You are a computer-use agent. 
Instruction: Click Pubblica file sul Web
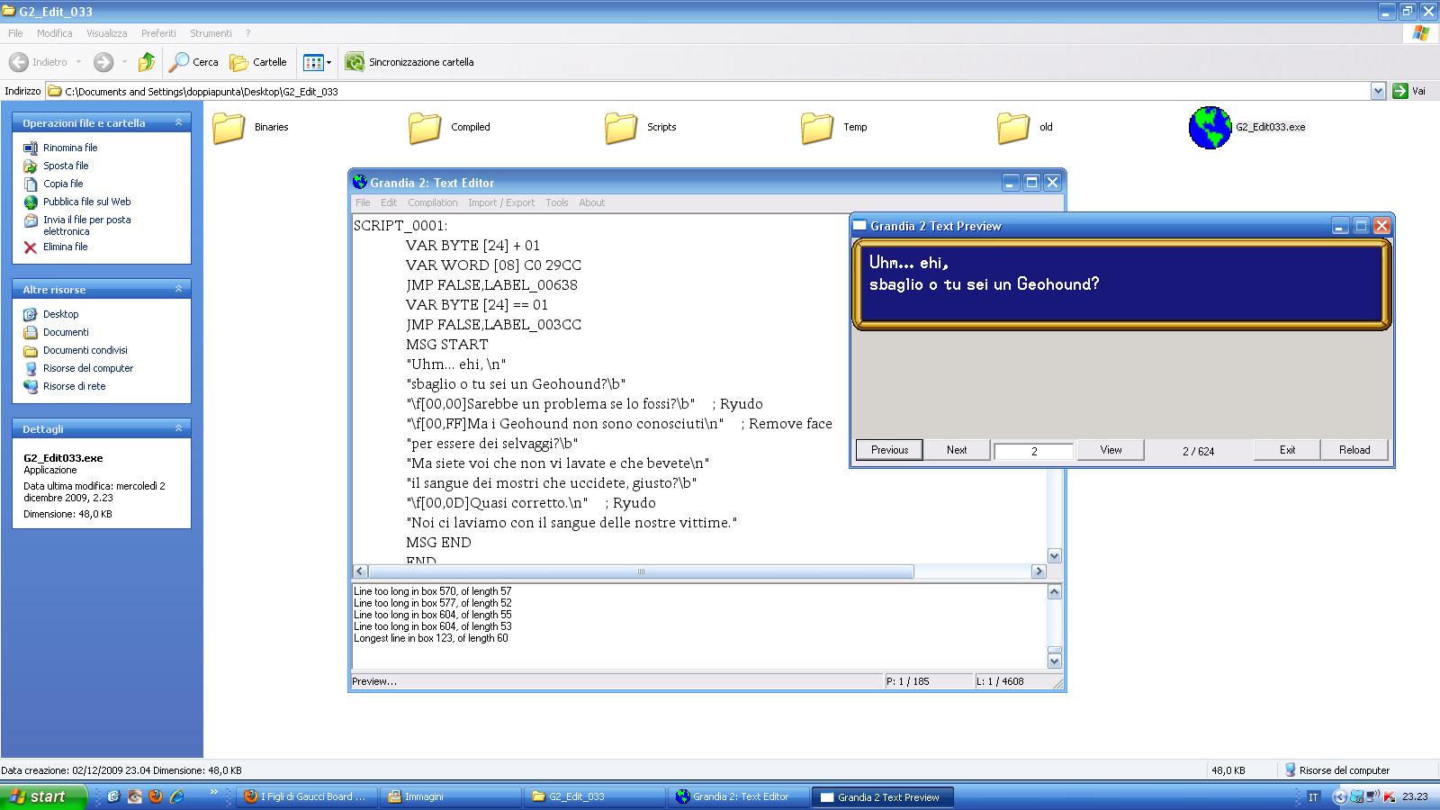tap(87, 202)
